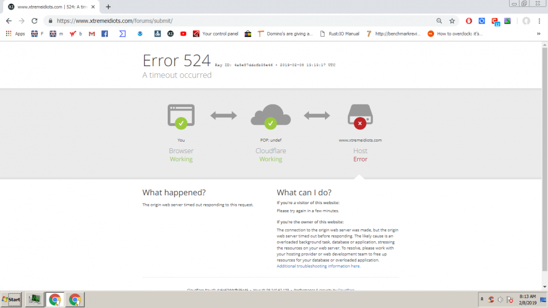The width and height of the screenshot is (548, 308).
Task: Reload the page with the refresh button
Action: (34, 21)
